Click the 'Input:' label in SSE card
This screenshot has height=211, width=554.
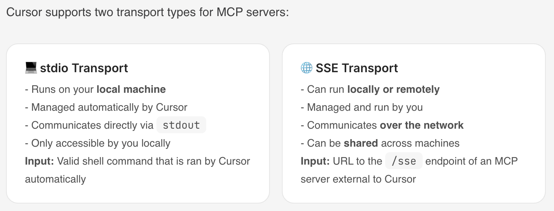tap(315, 161)
